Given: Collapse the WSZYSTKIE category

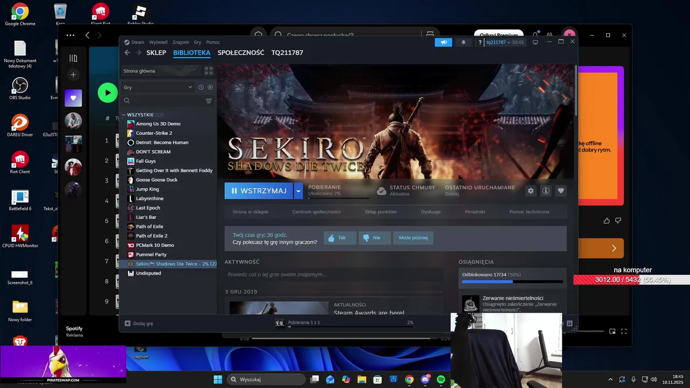Looking at the screenshot, I should pyautogui.click(x=123, y=115).
